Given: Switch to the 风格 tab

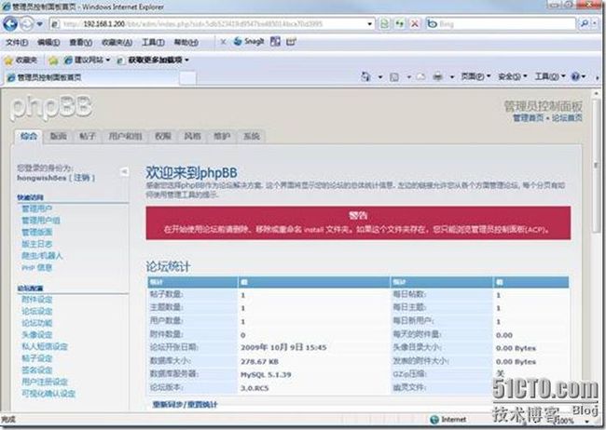Looking at the screenshot, I should coord(192,136).
